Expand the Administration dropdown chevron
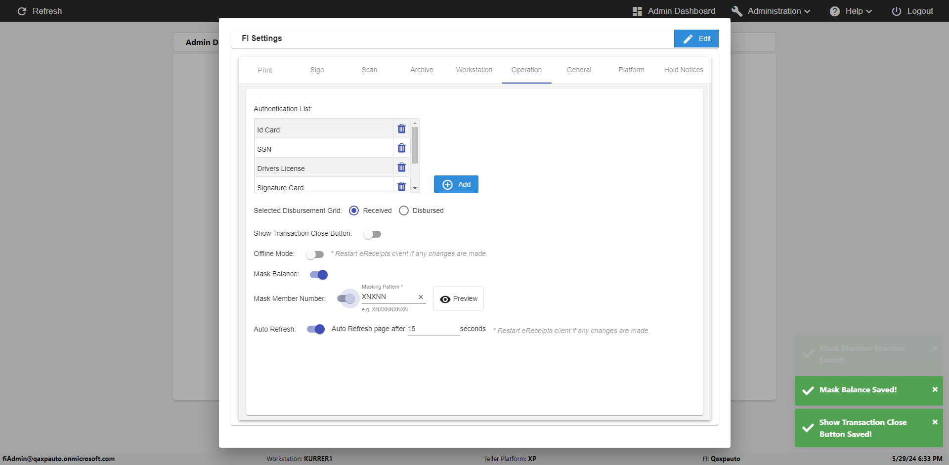This screenshot has width=949, height=465. [x=807, y=11]
